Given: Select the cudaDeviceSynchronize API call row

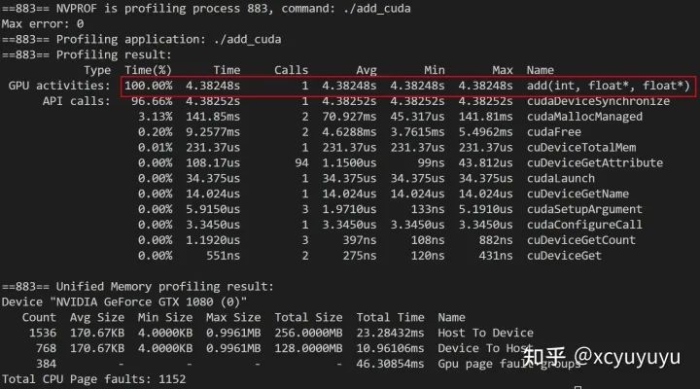Looking at the screenshot, I should (401, 101).
